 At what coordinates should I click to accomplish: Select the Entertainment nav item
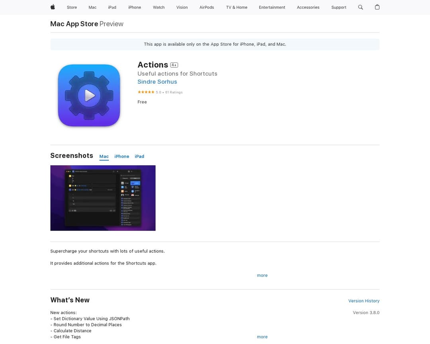click(x=272, y=8)
